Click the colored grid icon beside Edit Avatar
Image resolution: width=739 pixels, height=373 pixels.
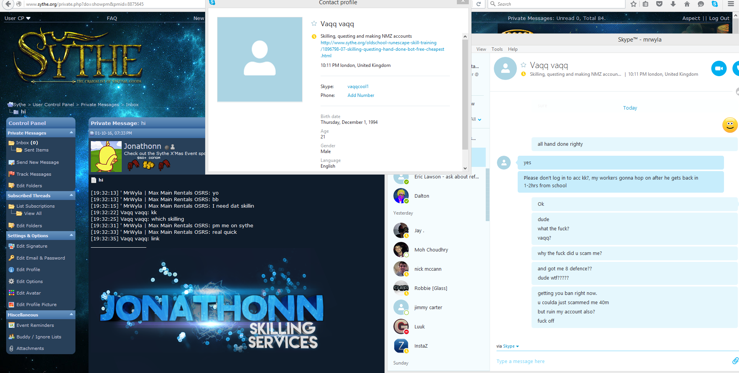[12, 293]
